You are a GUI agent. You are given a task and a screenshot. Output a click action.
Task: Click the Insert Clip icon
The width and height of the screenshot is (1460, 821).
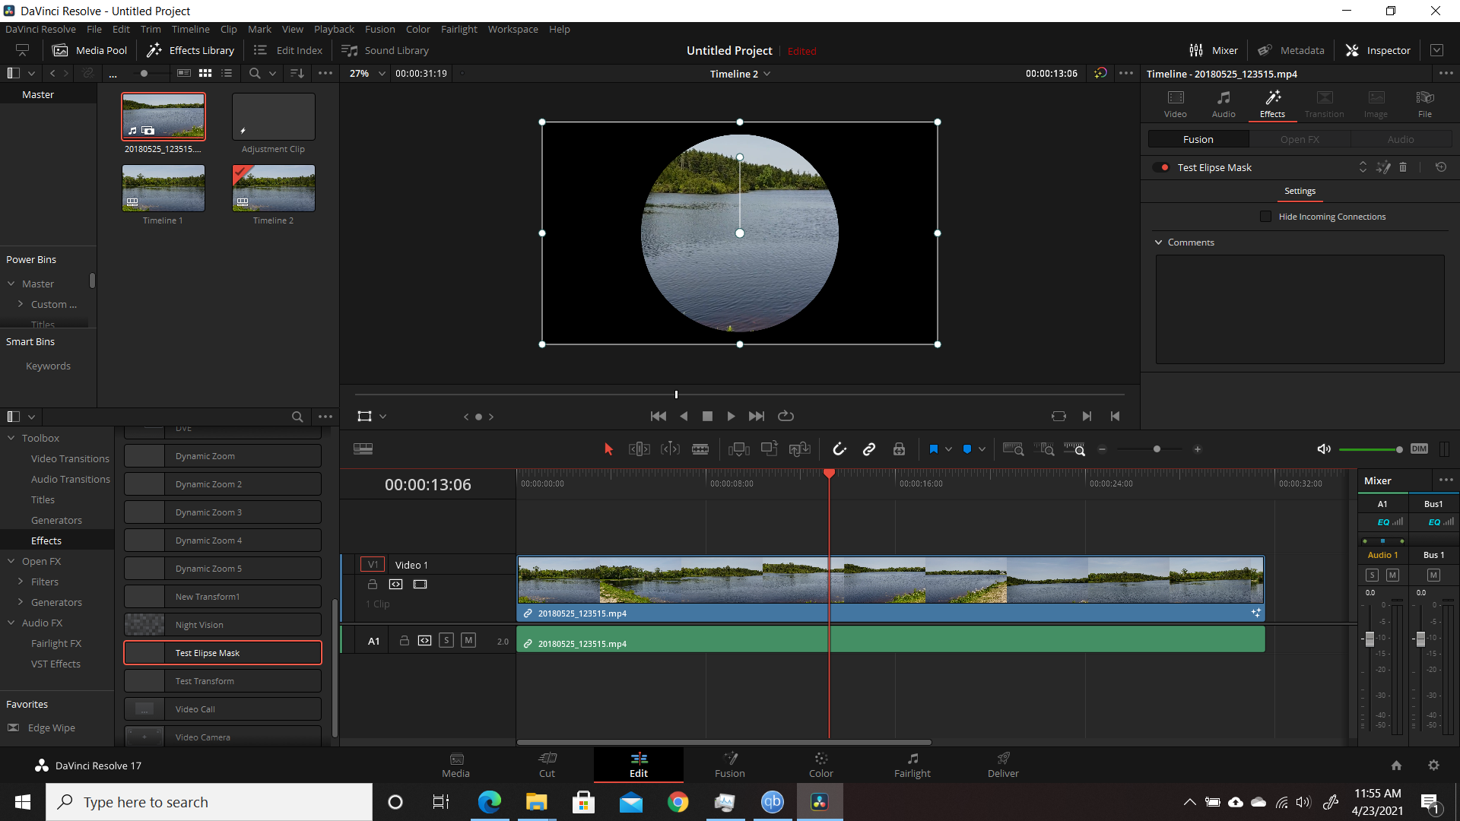[x=738, y=449]
